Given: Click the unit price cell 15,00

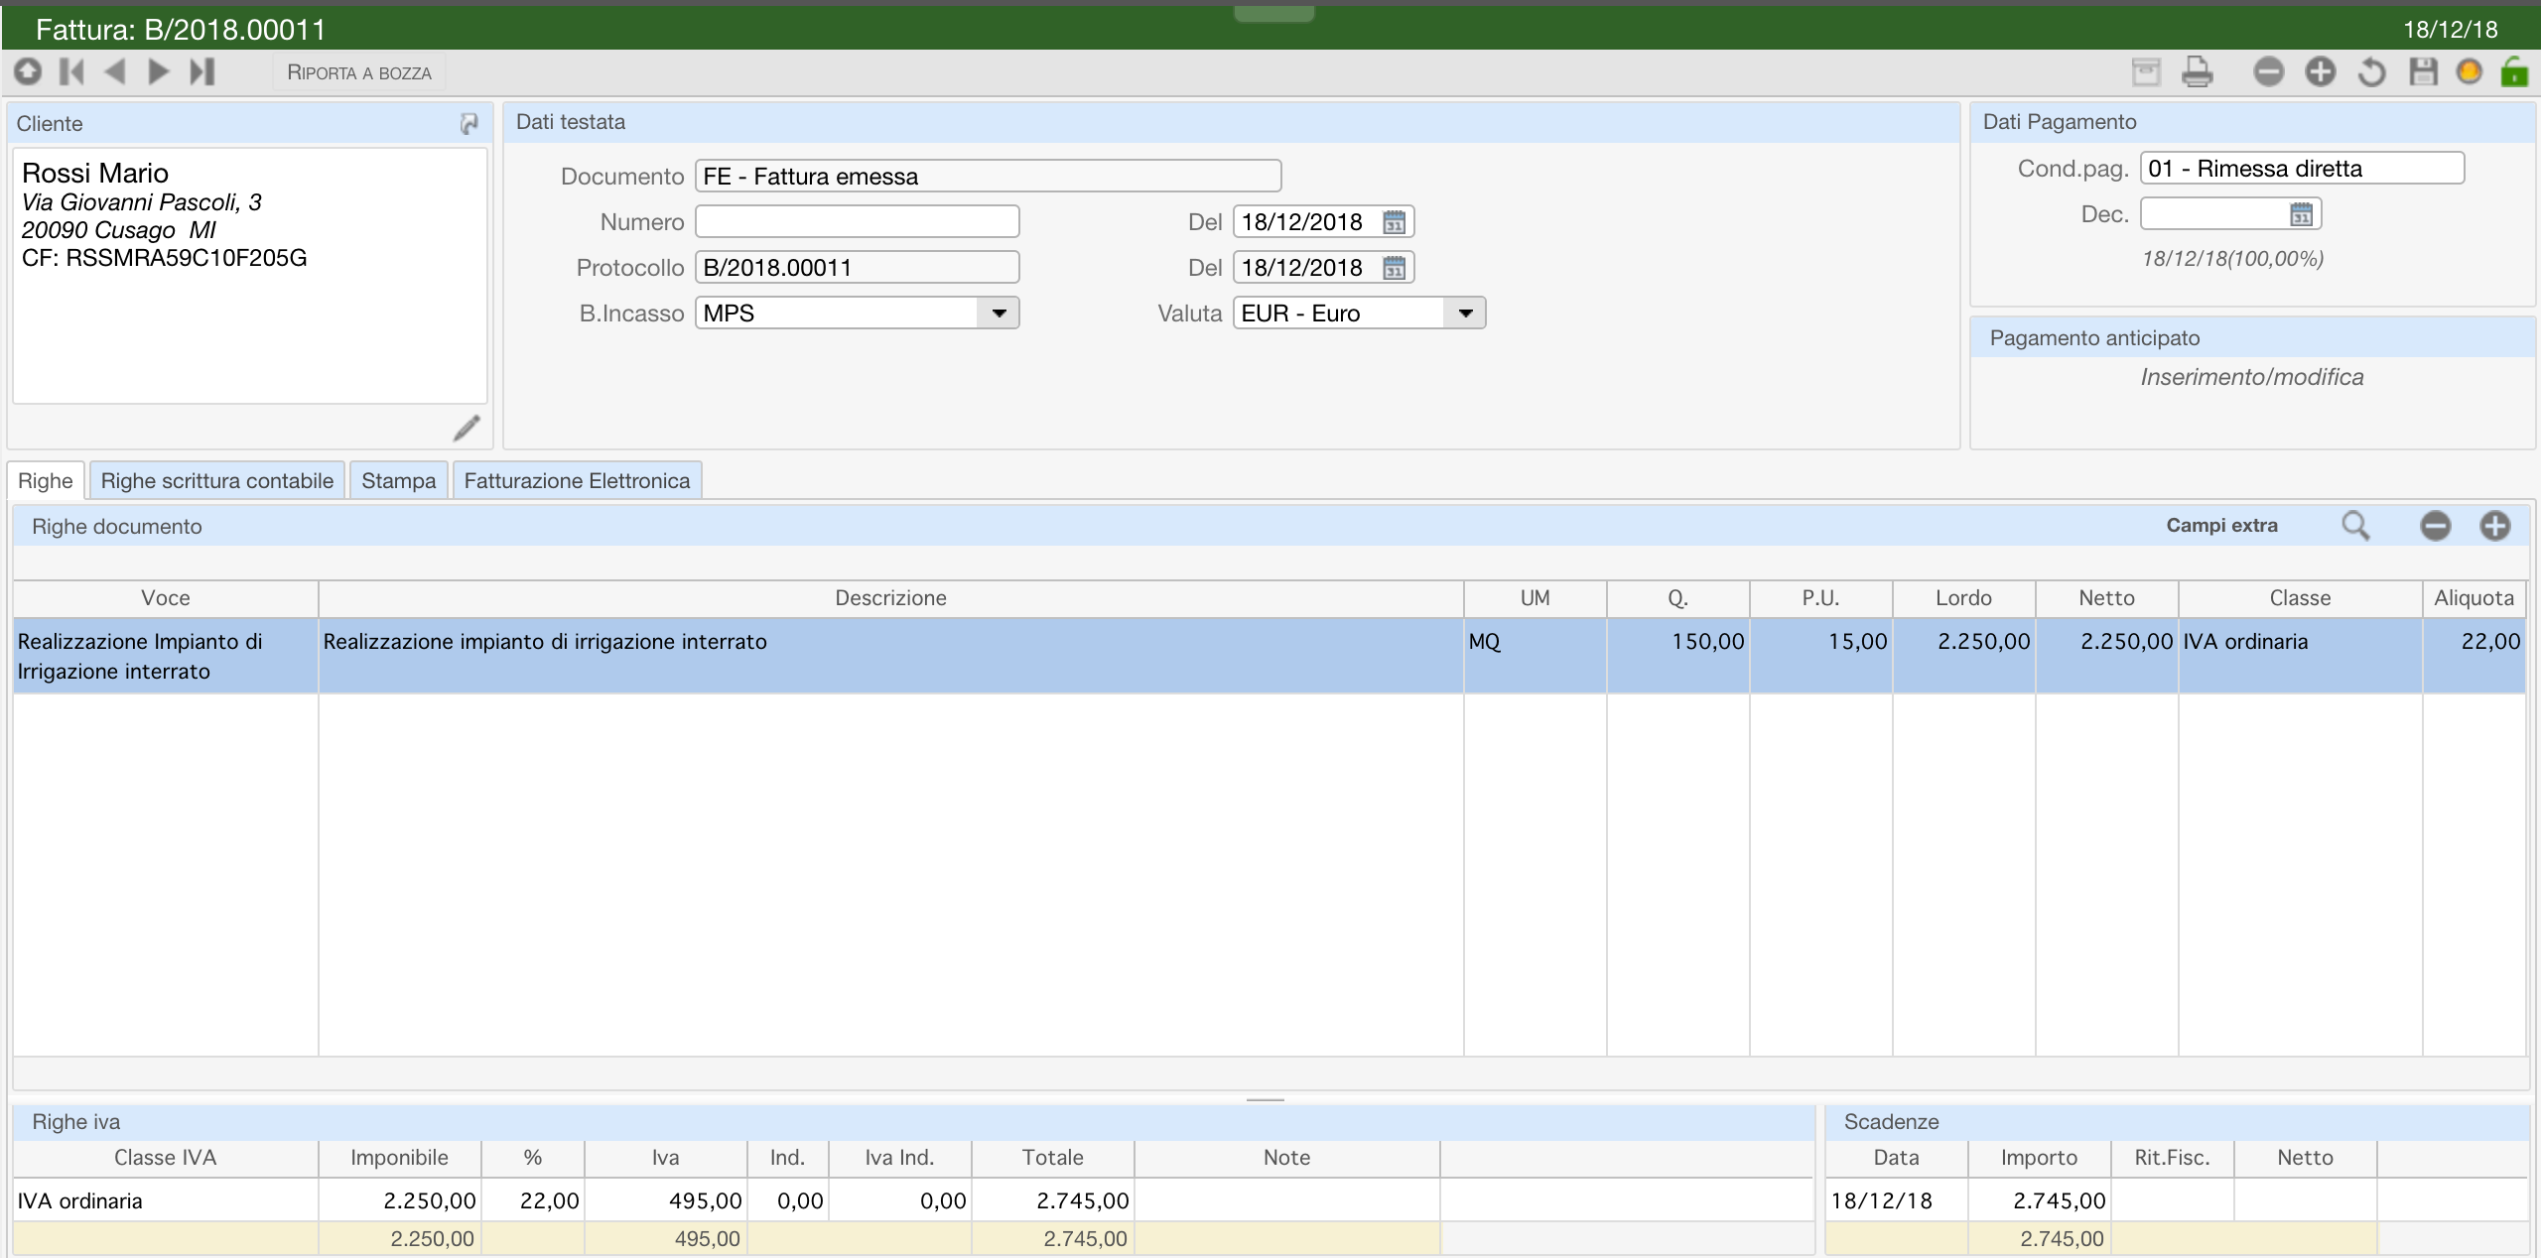Looking at the screenshot, I should click(1820, 656).
